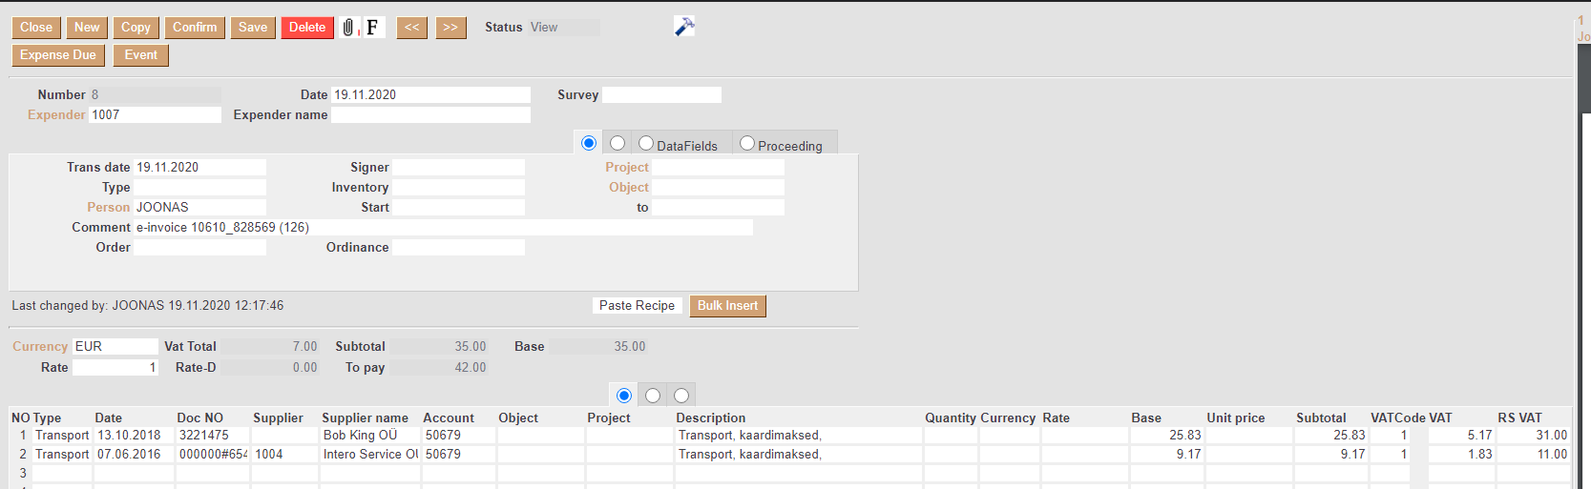This screenshot has width=1591, height=489.
Task: Click the header Project input field
Action: pyautogui.click(x=718, y=167)
